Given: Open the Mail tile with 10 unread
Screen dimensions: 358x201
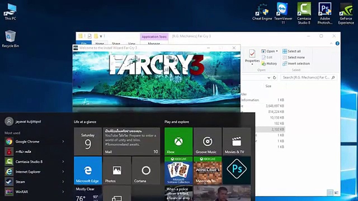Looking at the screenshot, I should (x=131, y=141).
